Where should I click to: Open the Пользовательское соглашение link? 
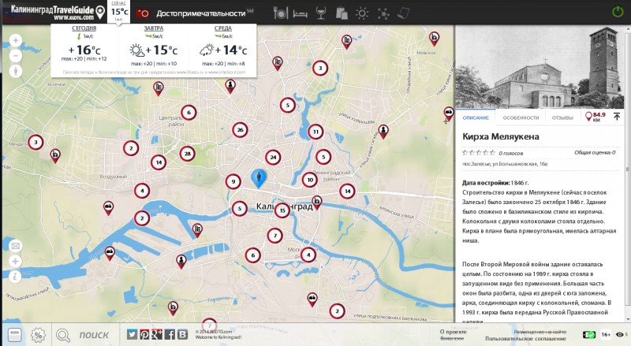tap(525, 339)
